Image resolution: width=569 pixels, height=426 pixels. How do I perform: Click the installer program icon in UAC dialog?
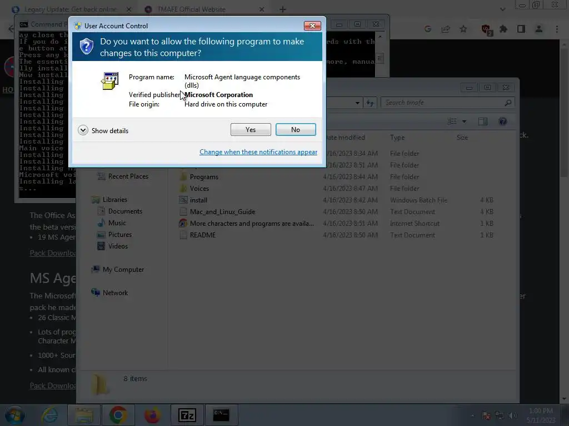(109, 81)
